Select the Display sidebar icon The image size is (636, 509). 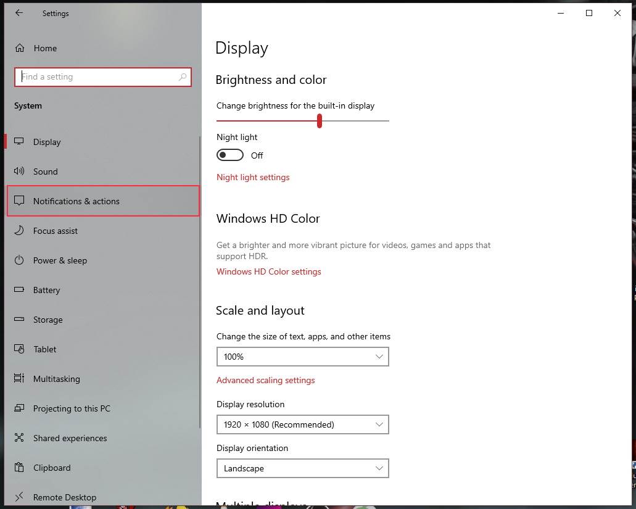point(19,142)
